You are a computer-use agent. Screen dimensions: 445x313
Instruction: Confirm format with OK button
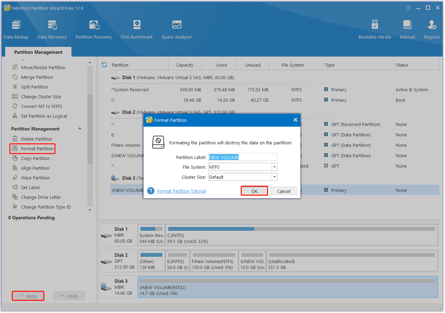coord(254,191)
